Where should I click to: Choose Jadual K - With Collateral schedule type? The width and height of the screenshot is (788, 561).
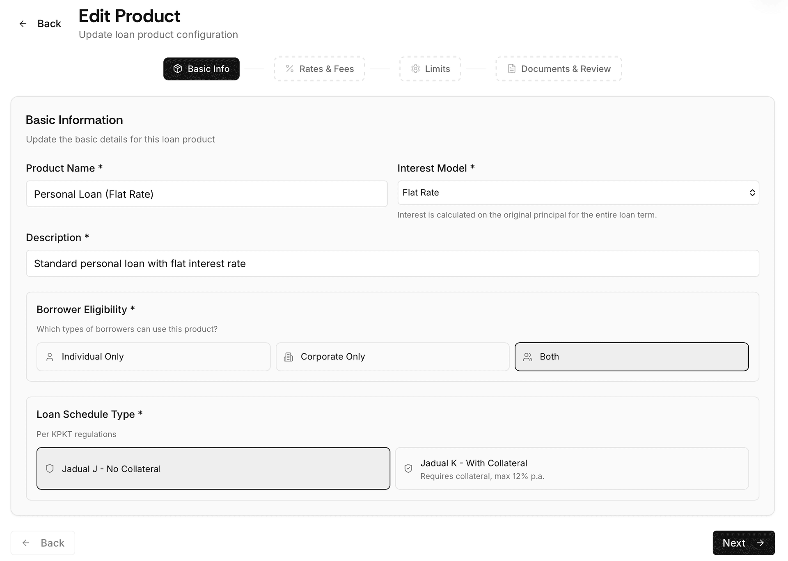[572, 468]
